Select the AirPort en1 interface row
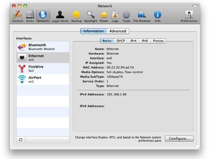The height and width of the screenshot is (159, 209). pyautogui.click(x=43, y=79)
